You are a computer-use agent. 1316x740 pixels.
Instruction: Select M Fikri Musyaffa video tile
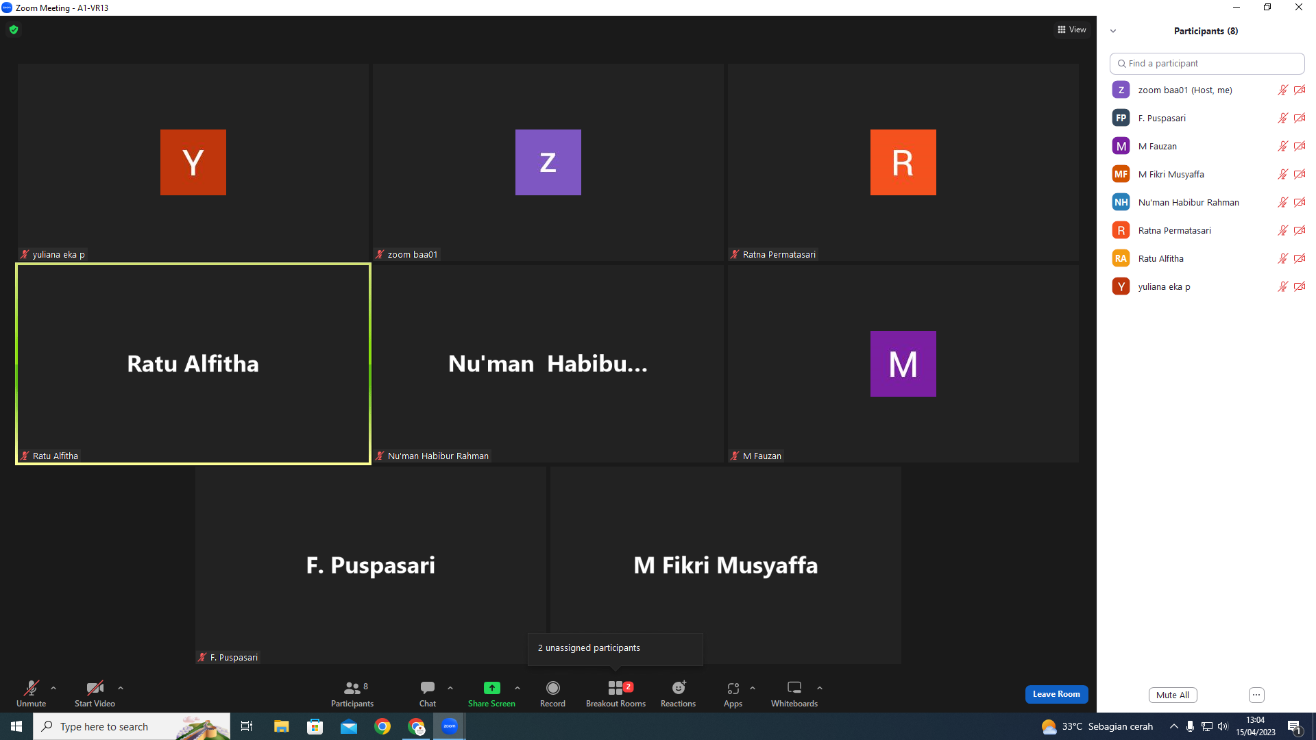tap(726, 565)
